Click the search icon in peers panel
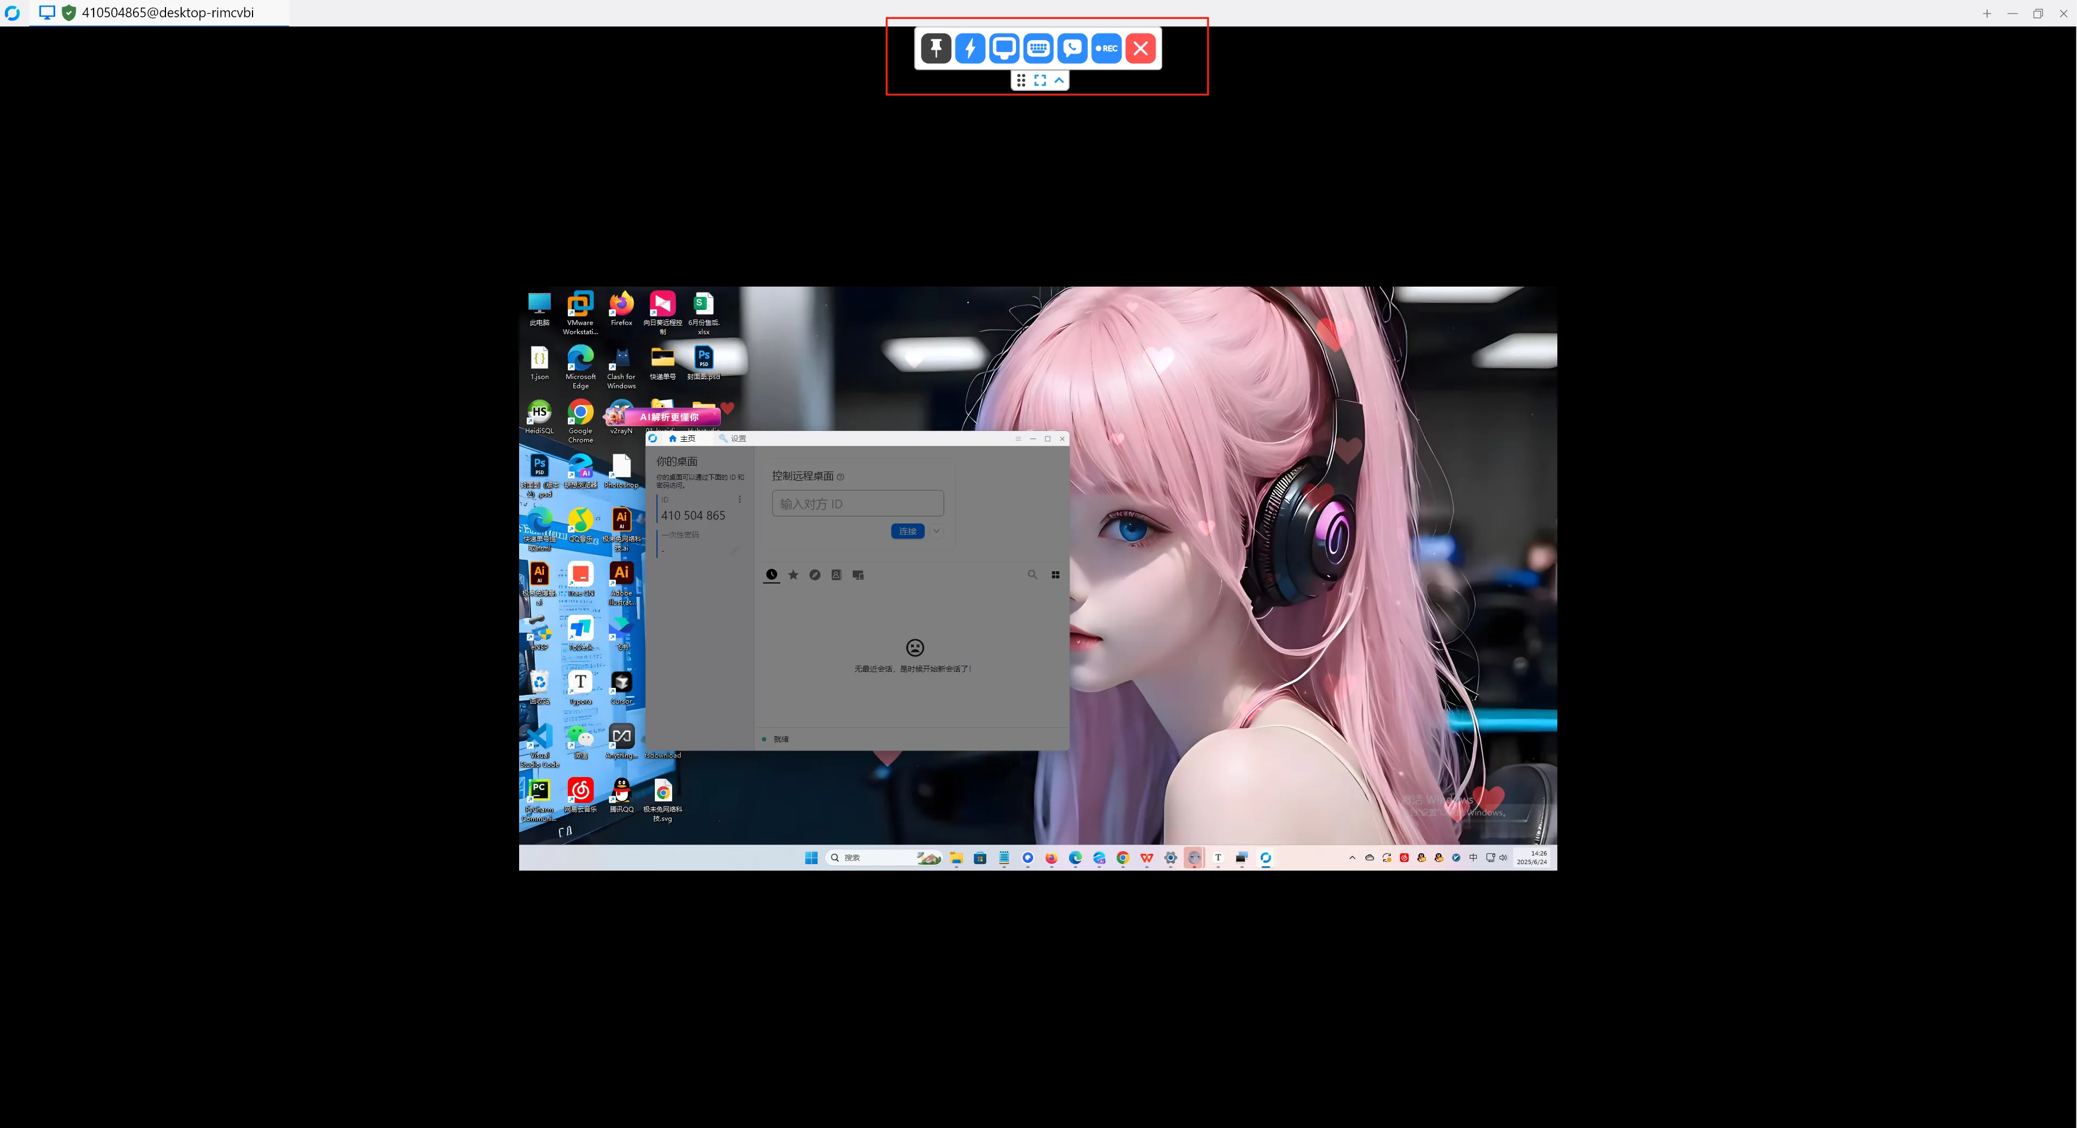Viewport: 2077px width, 1128px height. [1032, 575]
